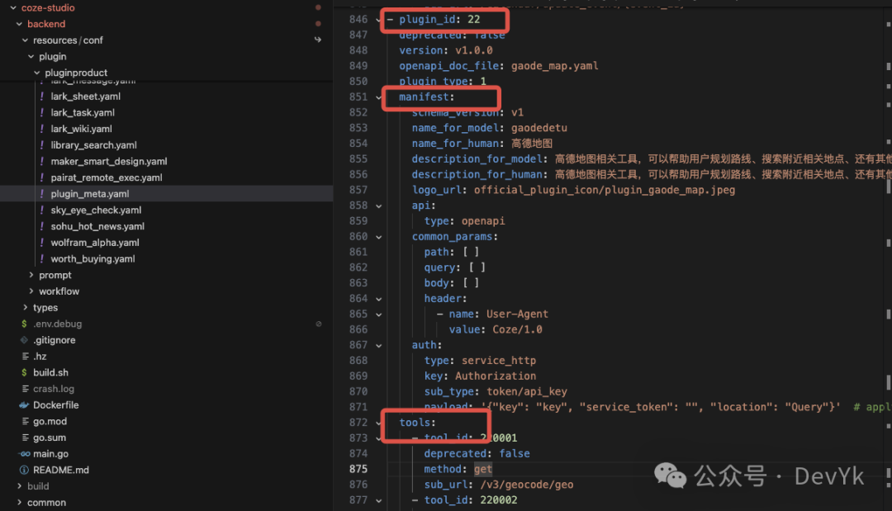
Task: Open wolfram_alpha.yaml file
Action: [x=95, y=243]
